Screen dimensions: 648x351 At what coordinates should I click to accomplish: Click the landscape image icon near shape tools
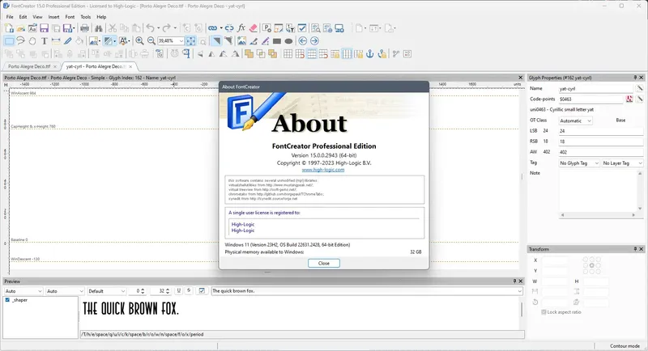241,40
